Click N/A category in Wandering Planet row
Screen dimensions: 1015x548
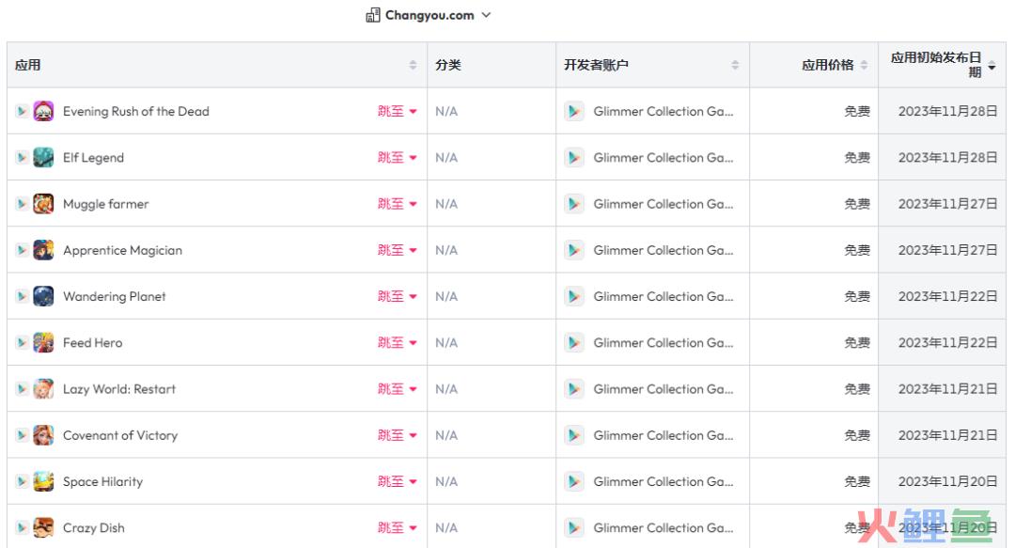446,296
